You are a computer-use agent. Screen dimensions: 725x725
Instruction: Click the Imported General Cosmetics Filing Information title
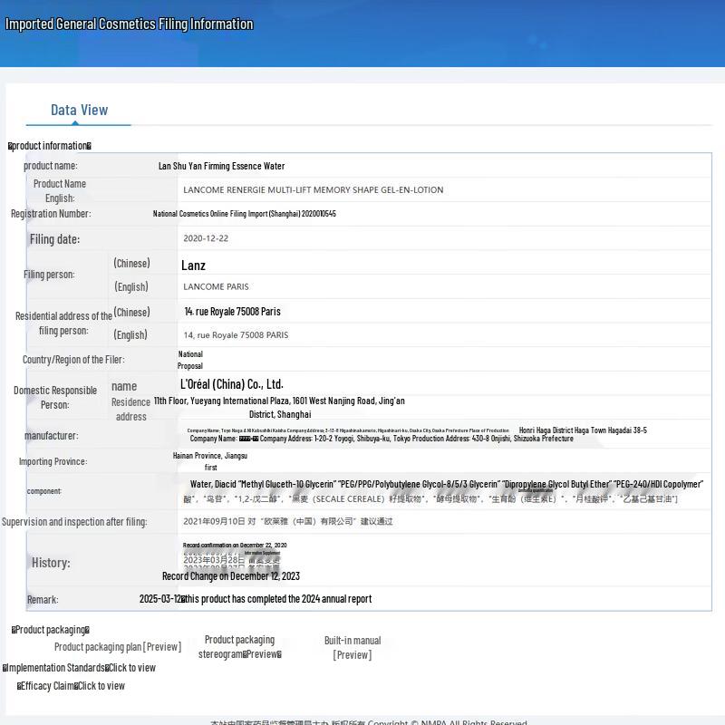pyautogui.click(x=130, y=24)
